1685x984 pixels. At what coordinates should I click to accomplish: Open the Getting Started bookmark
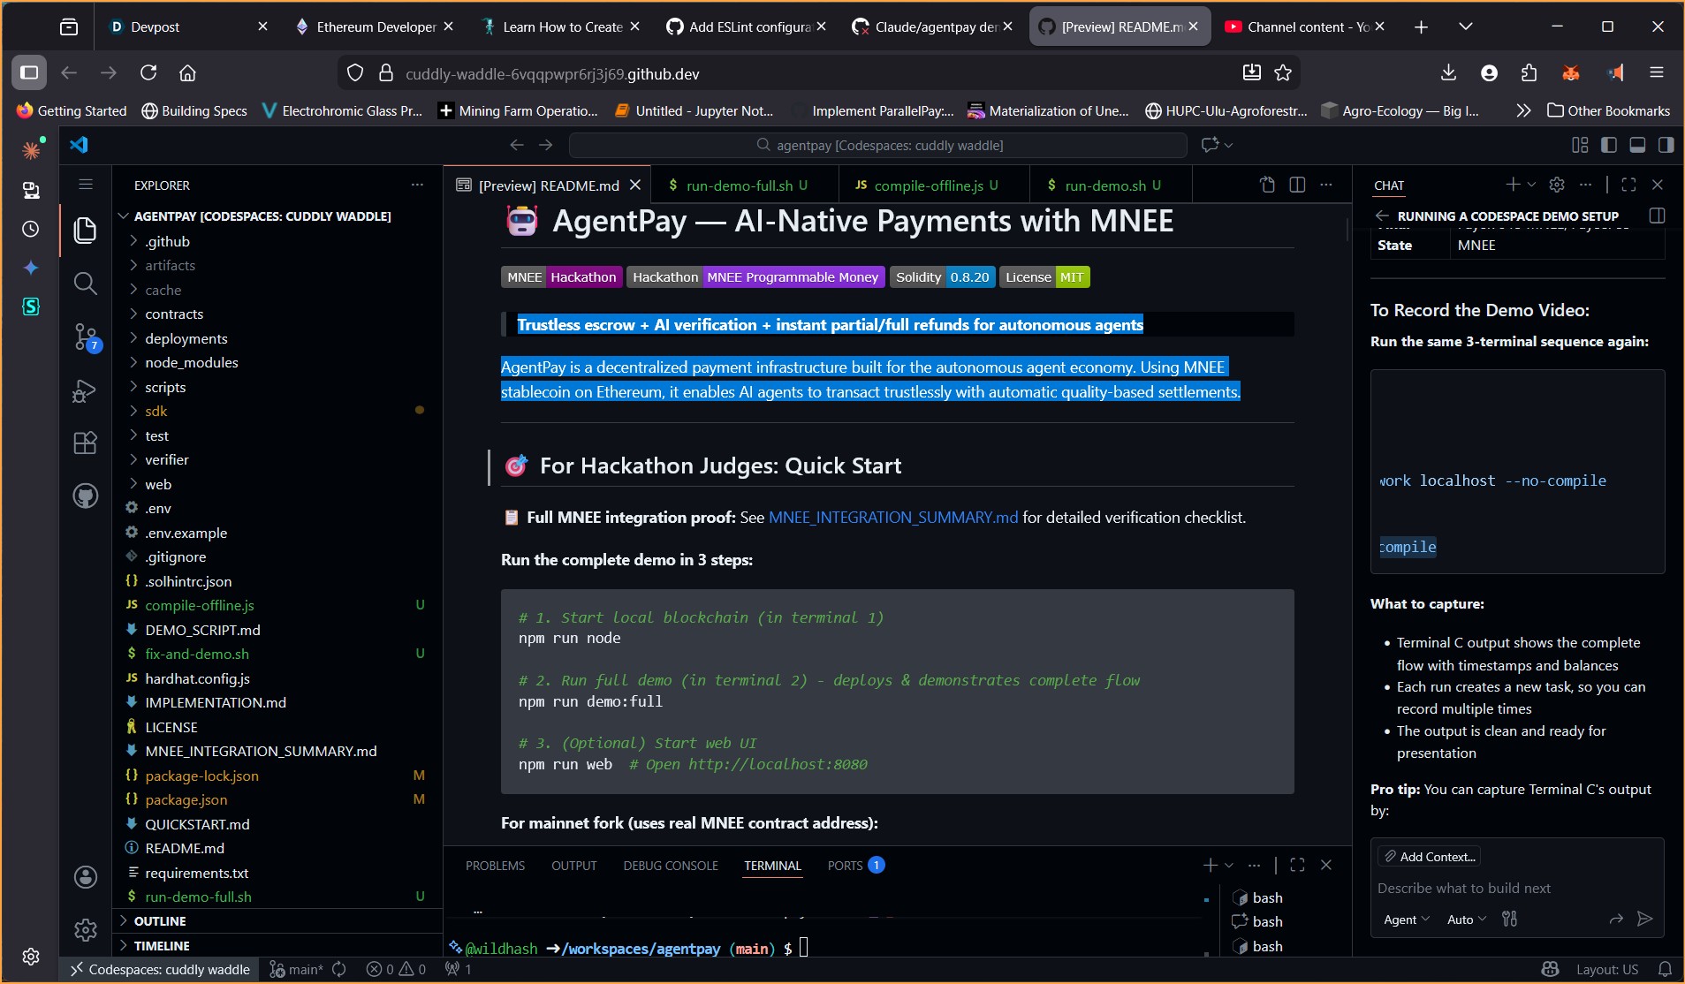72,110
